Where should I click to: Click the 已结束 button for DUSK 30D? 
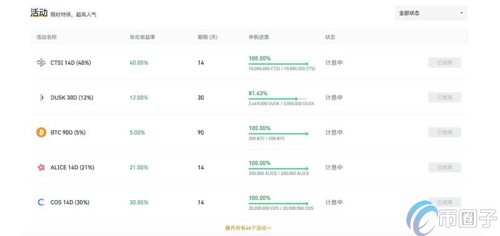point(444,97)
